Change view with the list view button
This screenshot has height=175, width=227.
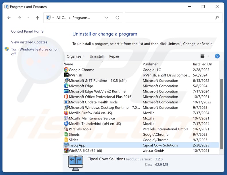click(202, 56)
